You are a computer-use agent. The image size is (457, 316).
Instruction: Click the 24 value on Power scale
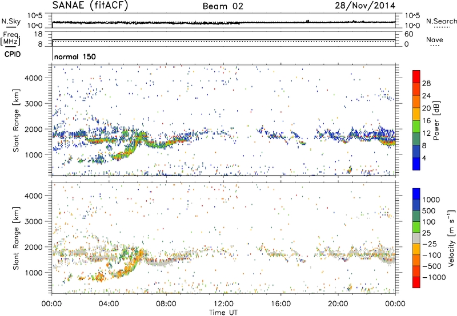[426, 96]
